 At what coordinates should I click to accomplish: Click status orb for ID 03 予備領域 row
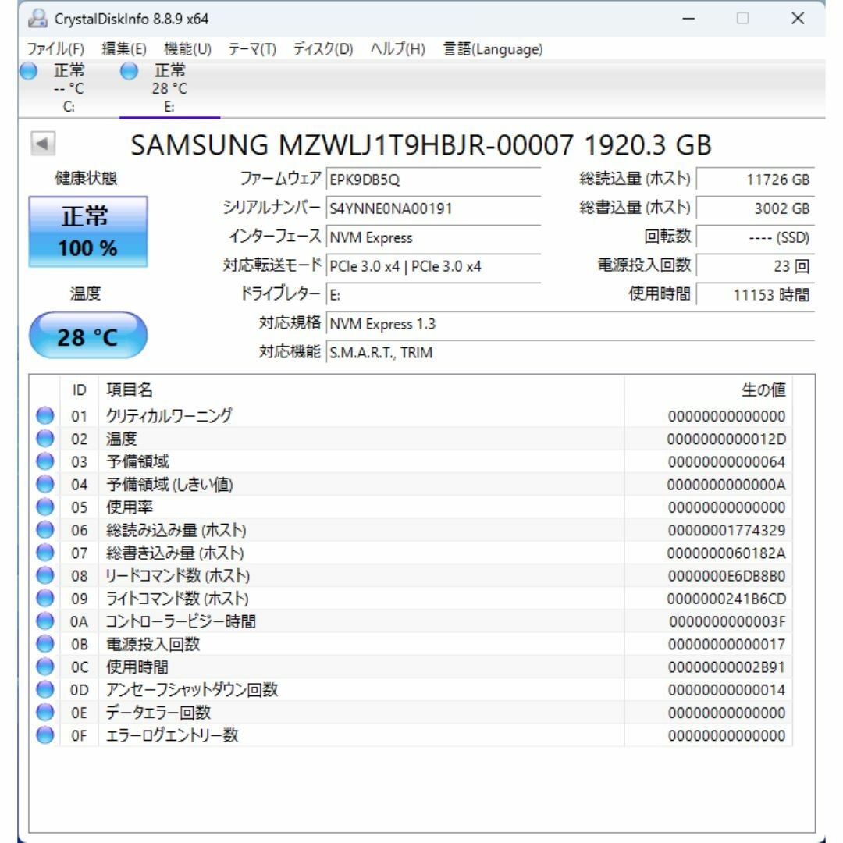[x=45, y=461]
